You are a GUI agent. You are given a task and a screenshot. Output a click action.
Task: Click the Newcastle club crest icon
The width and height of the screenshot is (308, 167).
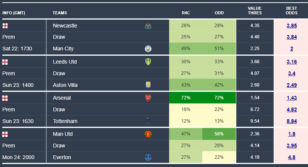pyautogui.click(x=148, y=26)
